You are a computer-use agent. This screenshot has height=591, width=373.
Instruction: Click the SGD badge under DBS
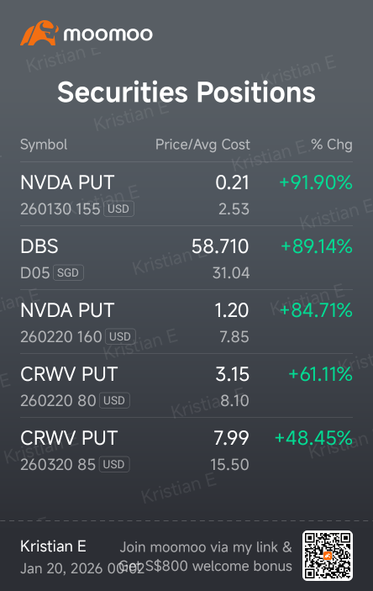coord(68,272)
